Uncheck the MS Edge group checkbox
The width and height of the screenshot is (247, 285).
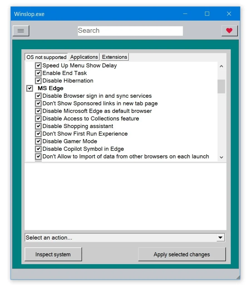point(29,88)
